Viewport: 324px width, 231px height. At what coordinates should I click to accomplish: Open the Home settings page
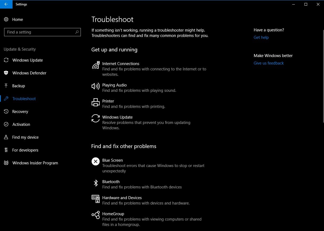pos(17,20)
